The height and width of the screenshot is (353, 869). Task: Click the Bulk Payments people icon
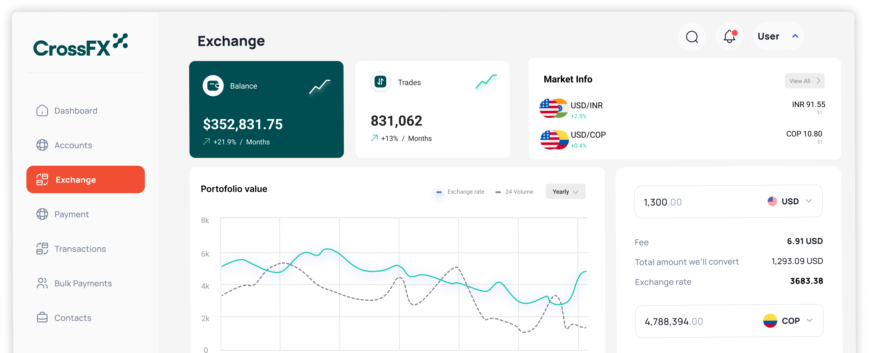click(42, 283)
